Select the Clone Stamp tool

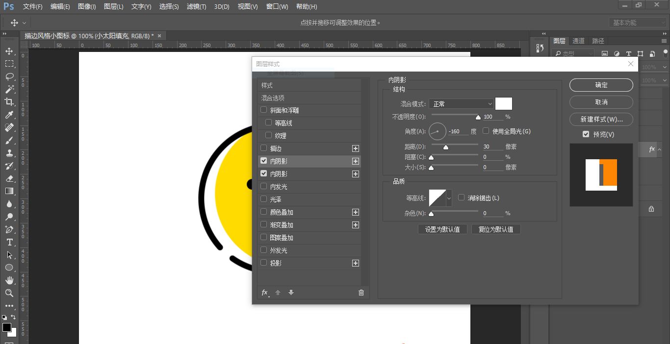click(9, 153)
